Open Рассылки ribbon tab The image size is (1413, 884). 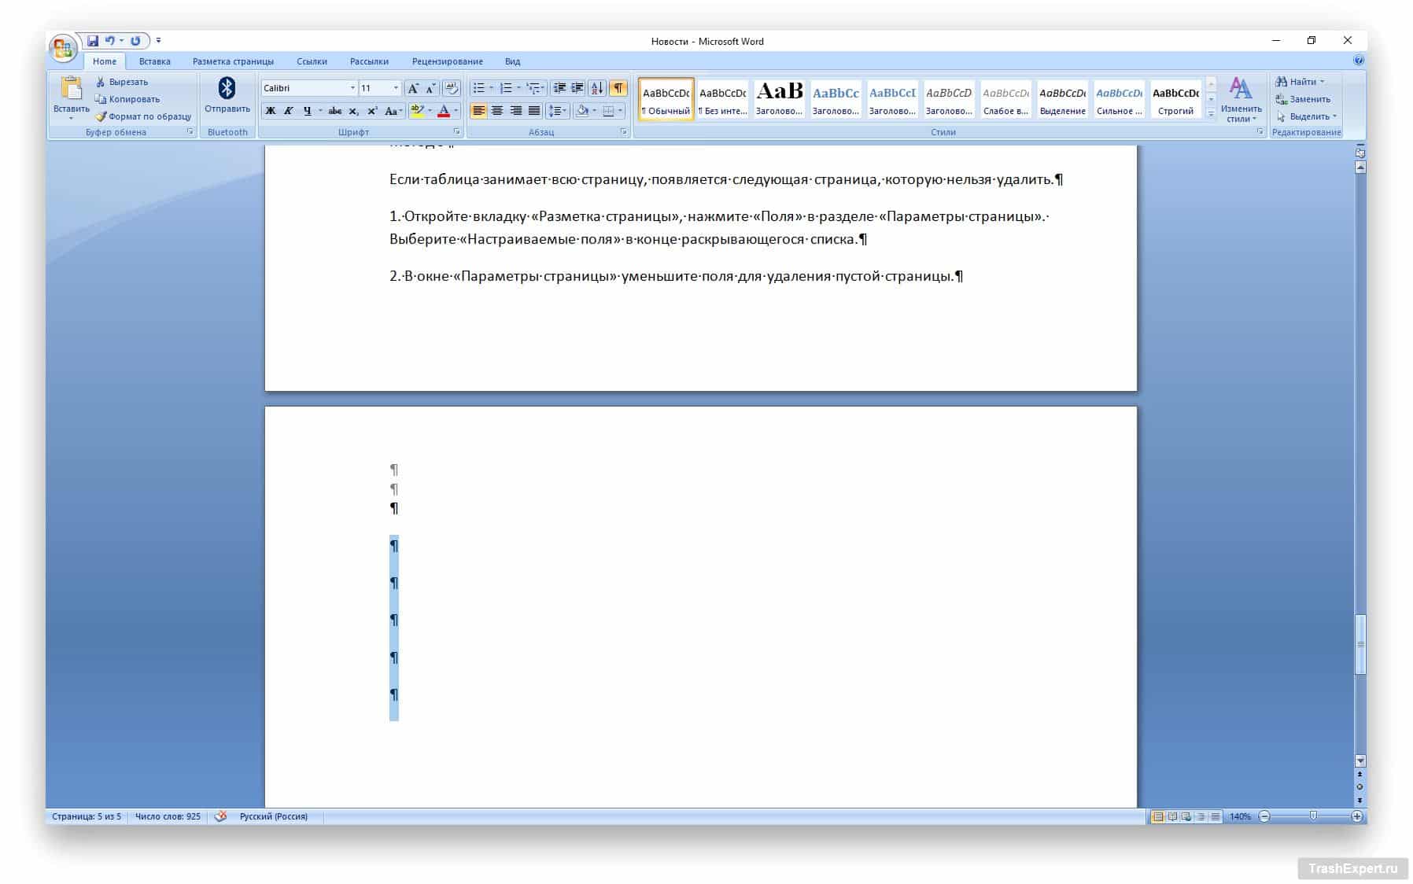(370, 61)
